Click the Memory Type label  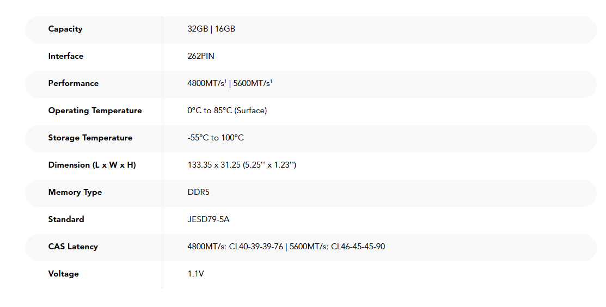point(75,192)
